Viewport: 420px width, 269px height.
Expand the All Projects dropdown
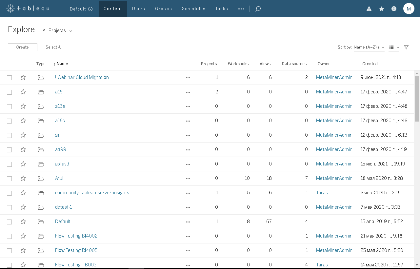[57, 30]
